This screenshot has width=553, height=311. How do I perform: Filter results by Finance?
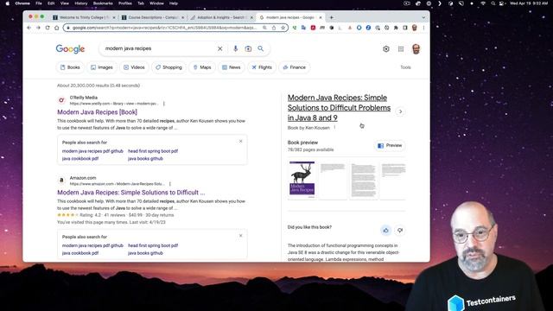point(294,67)
